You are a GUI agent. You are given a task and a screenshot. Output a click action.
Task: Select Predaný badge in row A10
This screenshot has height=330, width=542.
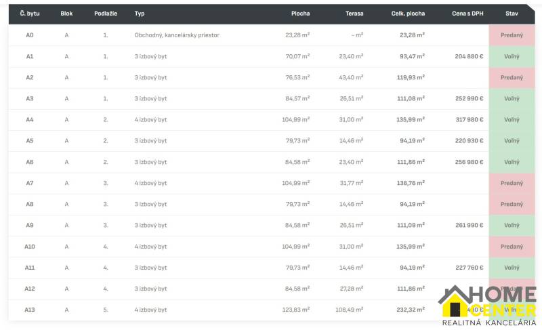click(x=512, y=247)
